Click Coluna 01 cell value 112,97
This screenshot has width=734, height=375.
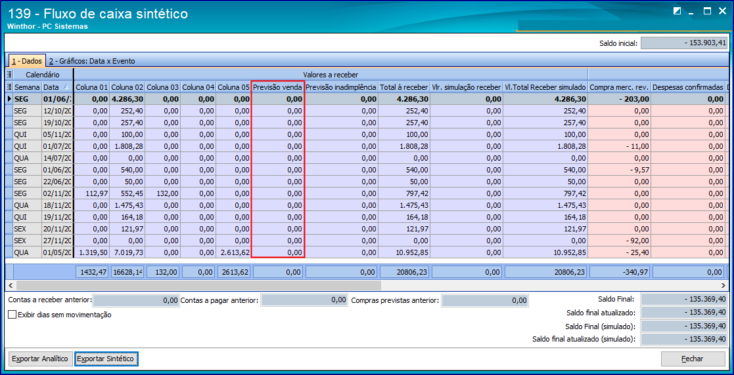point(92,193)
